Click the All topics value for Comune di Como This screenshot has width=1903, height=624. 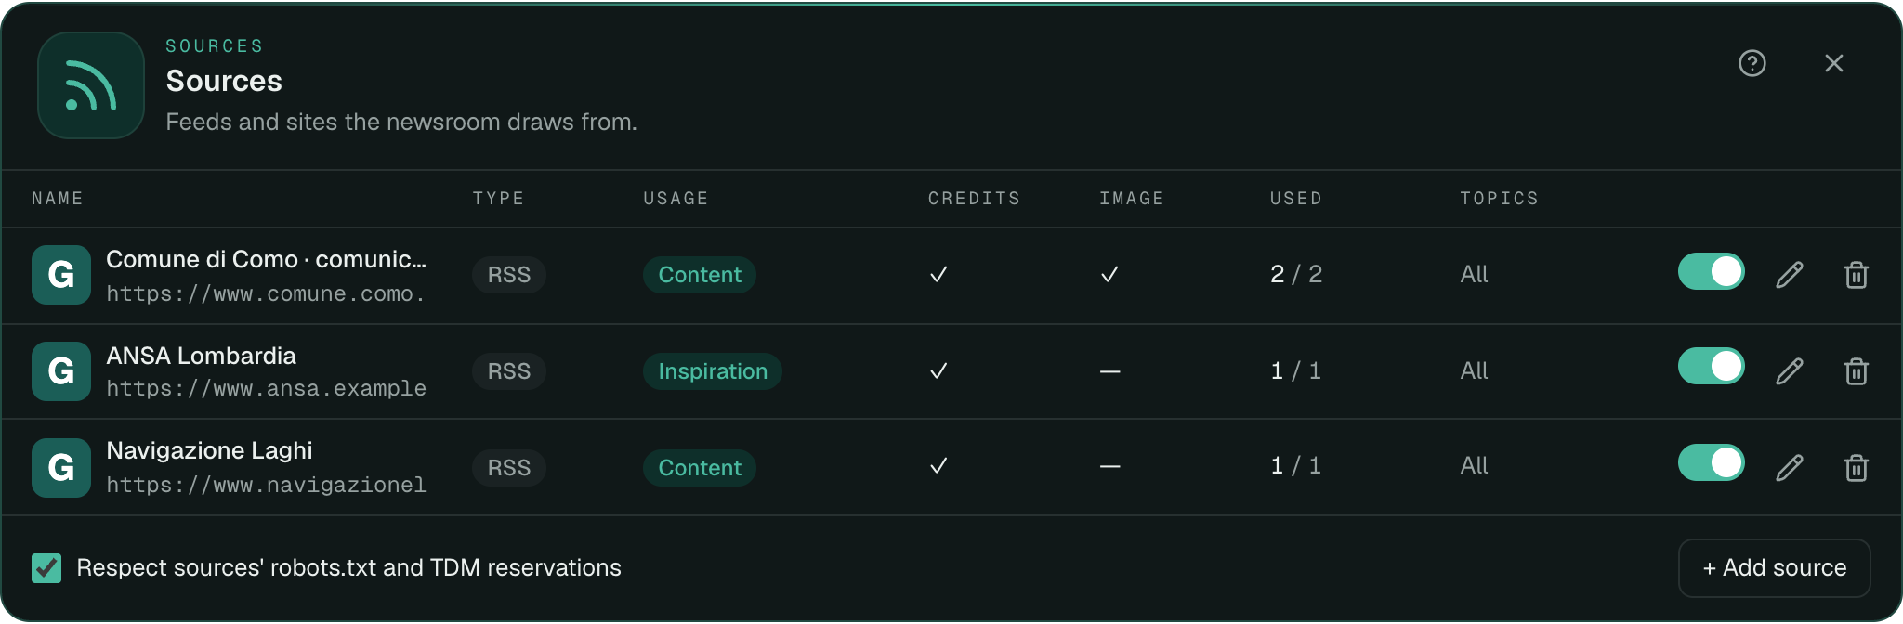(x=1474, y=274)
